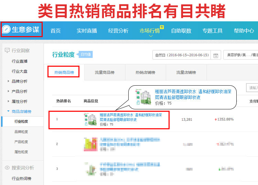Click the 搜索词分析 section heading
The width and height of the screenshot is (258, 185).
pyautogui.click(x=23, y=168)
